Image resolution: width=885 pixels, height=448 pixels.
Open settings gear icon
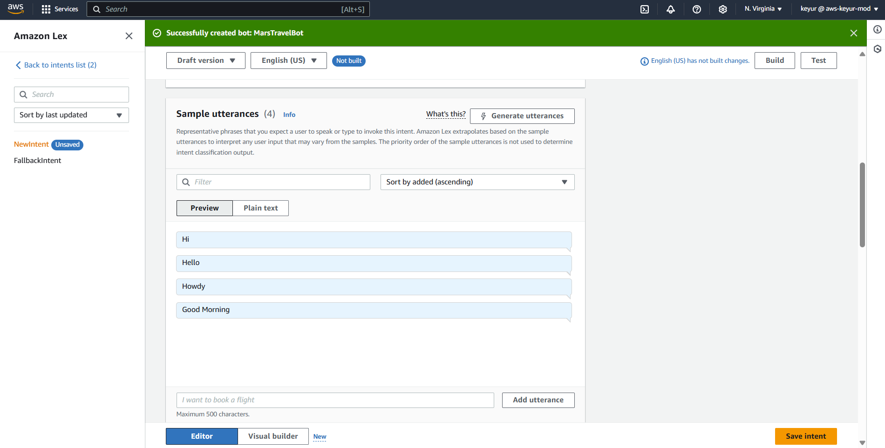(723, 9)
